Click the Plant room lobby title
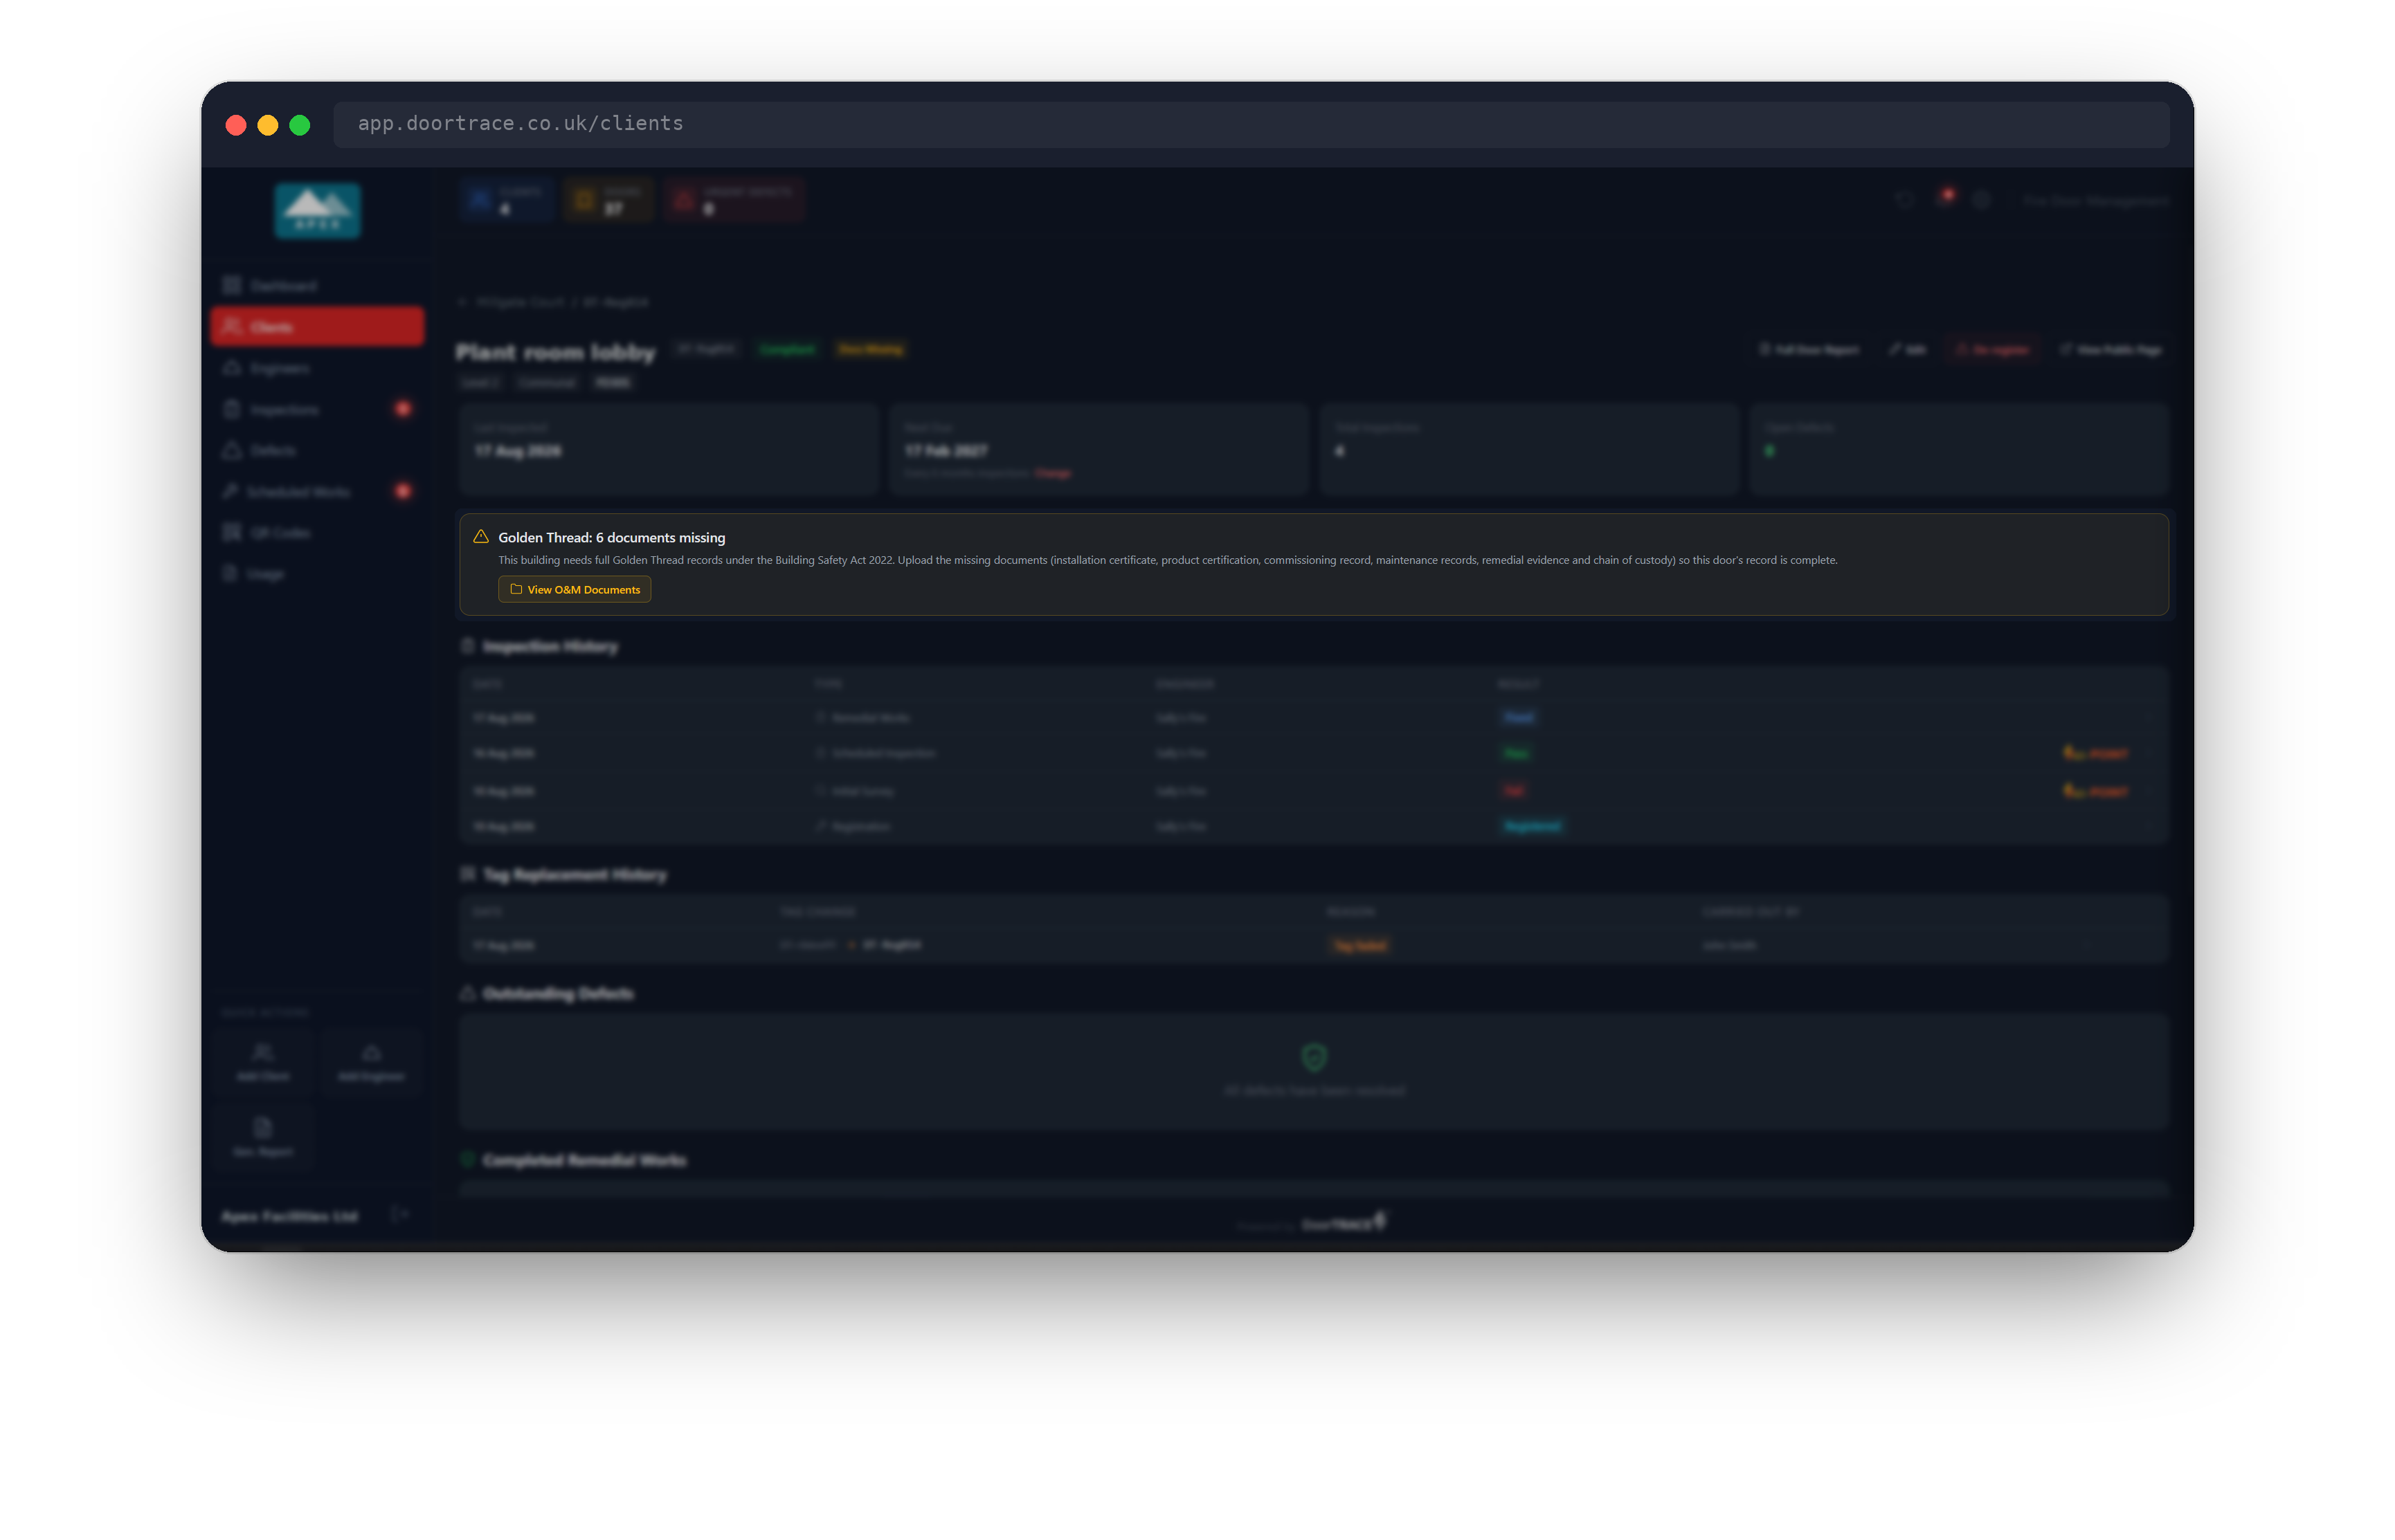The height and width of the screenshot is (1540, 2395). [x=555, y=352]
